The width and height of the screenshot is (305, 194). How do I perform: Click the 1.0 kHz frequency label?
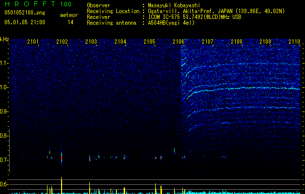pyautogui.click(x=4, y=87)
